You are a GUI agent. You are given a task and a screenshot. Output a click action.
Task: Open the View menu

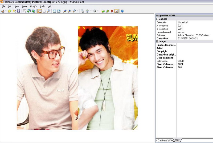point(17,6)
